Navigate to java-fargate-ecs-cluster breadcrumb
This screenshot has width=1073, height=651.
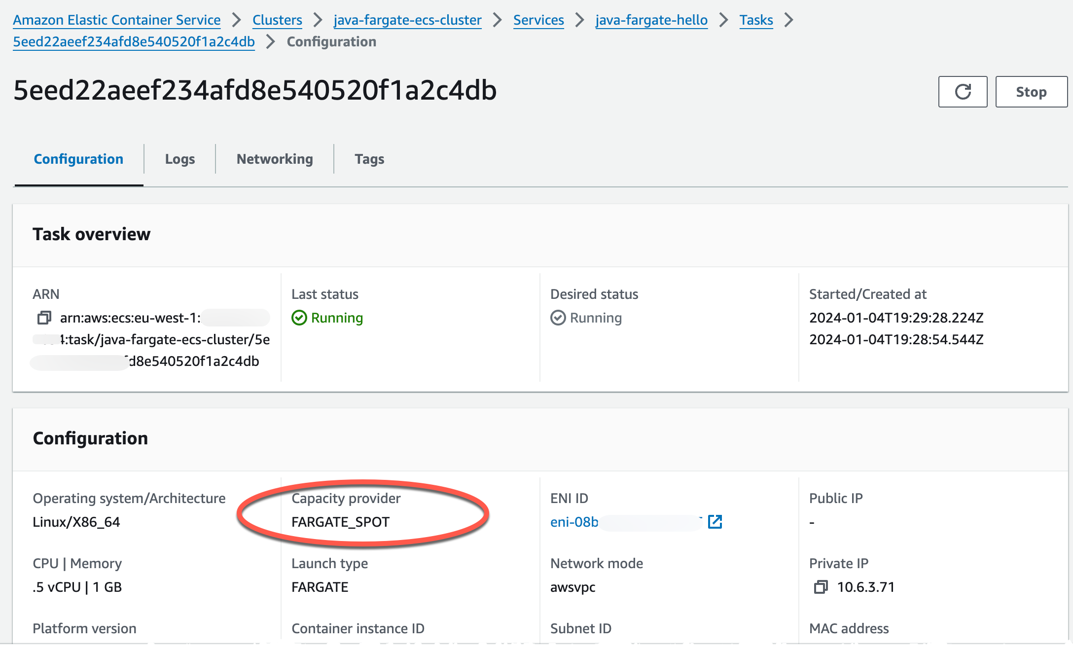pyautogui.click(x=407, y=20)
